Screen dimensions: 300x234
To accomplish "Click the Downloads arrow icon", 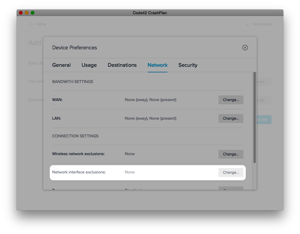I will tap(247, 24).
